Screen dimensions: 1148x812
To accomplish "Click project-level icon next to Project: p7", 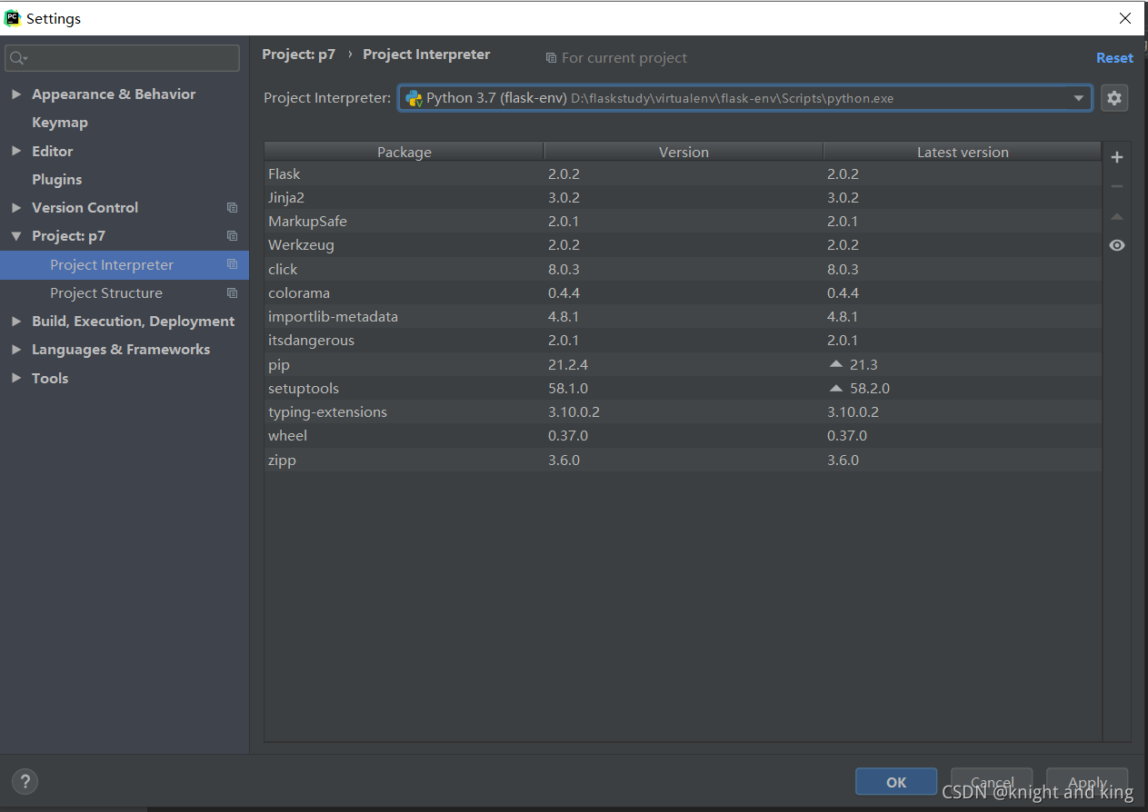I will 232,236.
